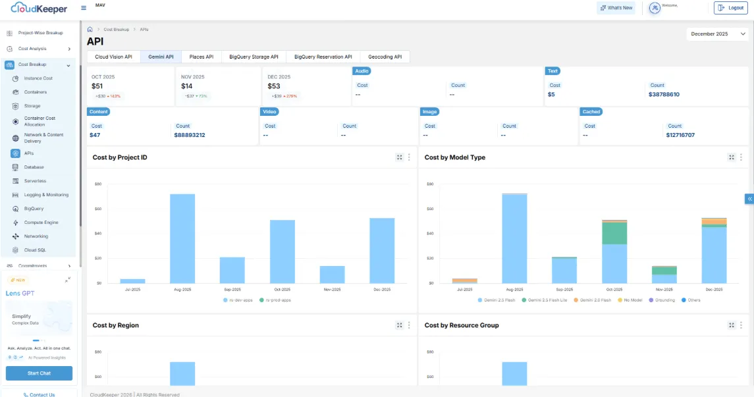Click the What's New button

616,8
